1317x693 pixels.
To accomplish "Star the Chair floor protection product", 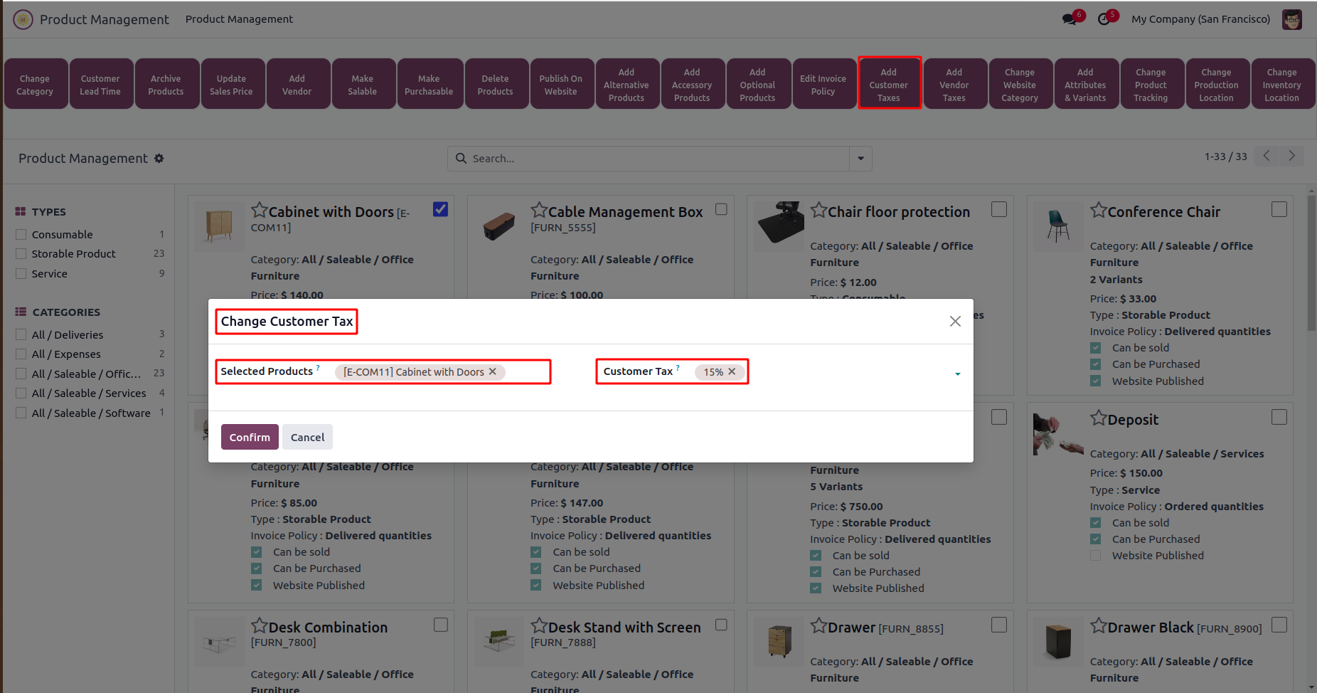I will click(x=819, y=211).
